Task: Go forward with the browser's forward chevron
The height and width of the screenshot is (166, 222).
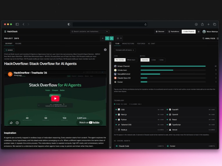Action: [x=28, y=24]
